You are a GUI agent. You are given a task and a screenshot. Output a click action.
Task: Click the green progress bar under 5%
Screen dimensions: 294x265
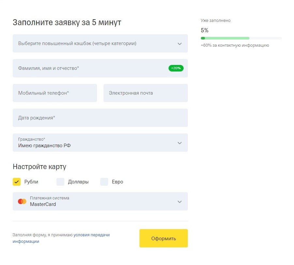(225, 38)
